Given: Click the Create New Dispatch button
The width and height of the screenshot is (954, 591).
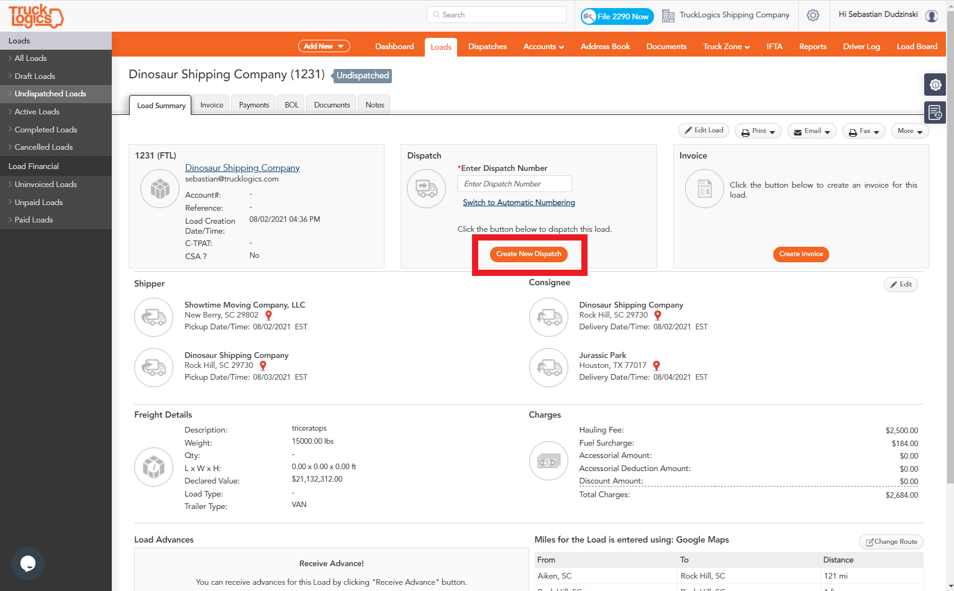Looking at the screenshot, I should point(529,254).
